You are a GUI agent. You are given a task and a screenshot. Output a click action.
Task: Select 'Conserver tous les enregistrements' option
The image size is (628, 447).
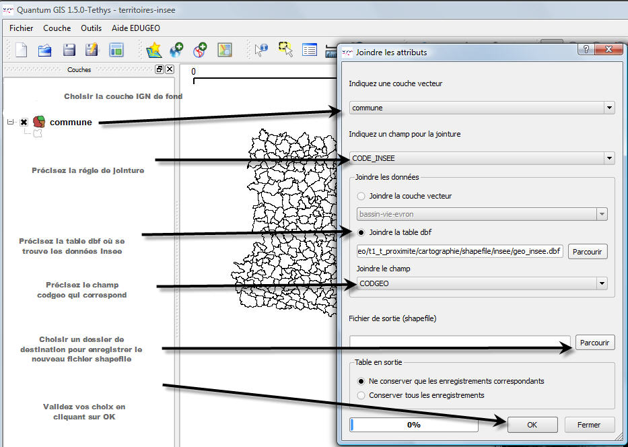coord(361,395)
